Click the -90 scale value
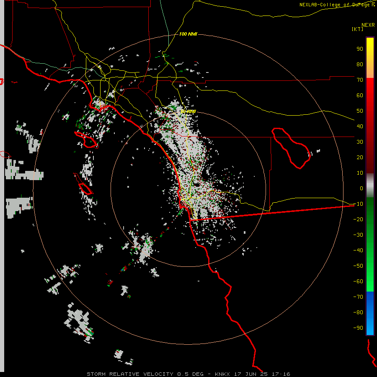The width and height of the screenshot is (377, 377). point(358,328)
